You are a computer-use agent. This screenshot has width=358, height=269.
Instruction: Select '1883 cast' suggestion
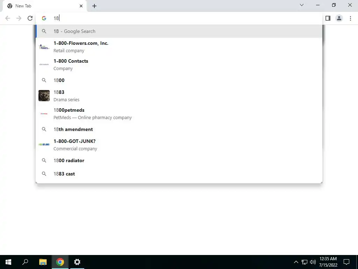point(179,174)
